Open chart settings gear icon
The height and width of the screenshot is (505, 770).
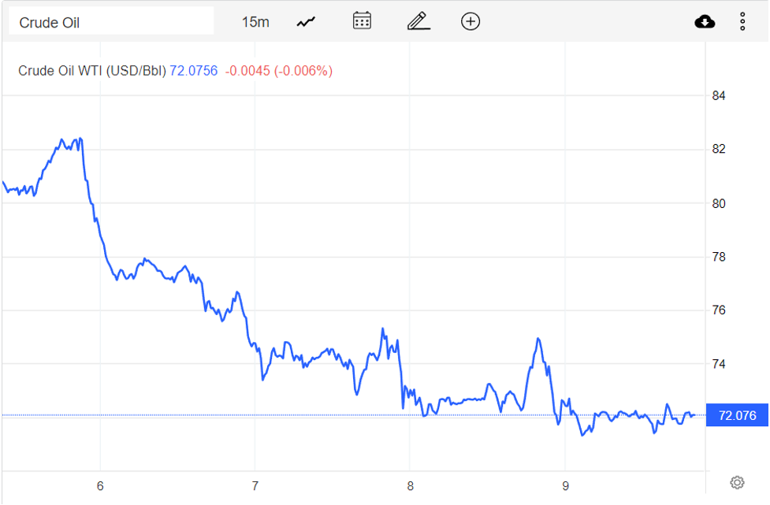click(x=737, y=482)
